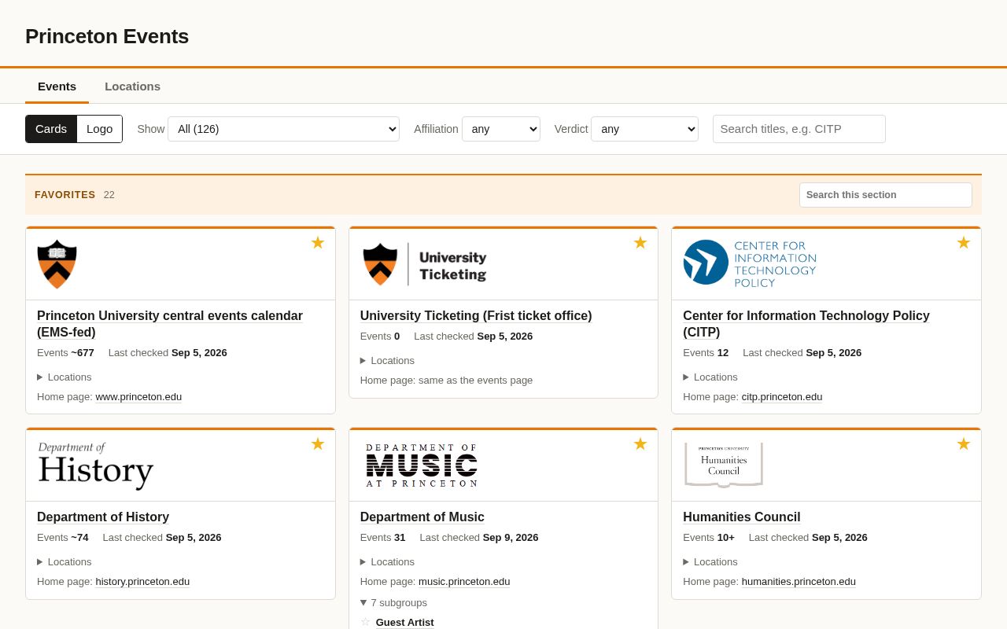This screenshot has height=629, width=1007.
Task: Visit citp.princeton.edu home page link
Action: tap(782, 396)
